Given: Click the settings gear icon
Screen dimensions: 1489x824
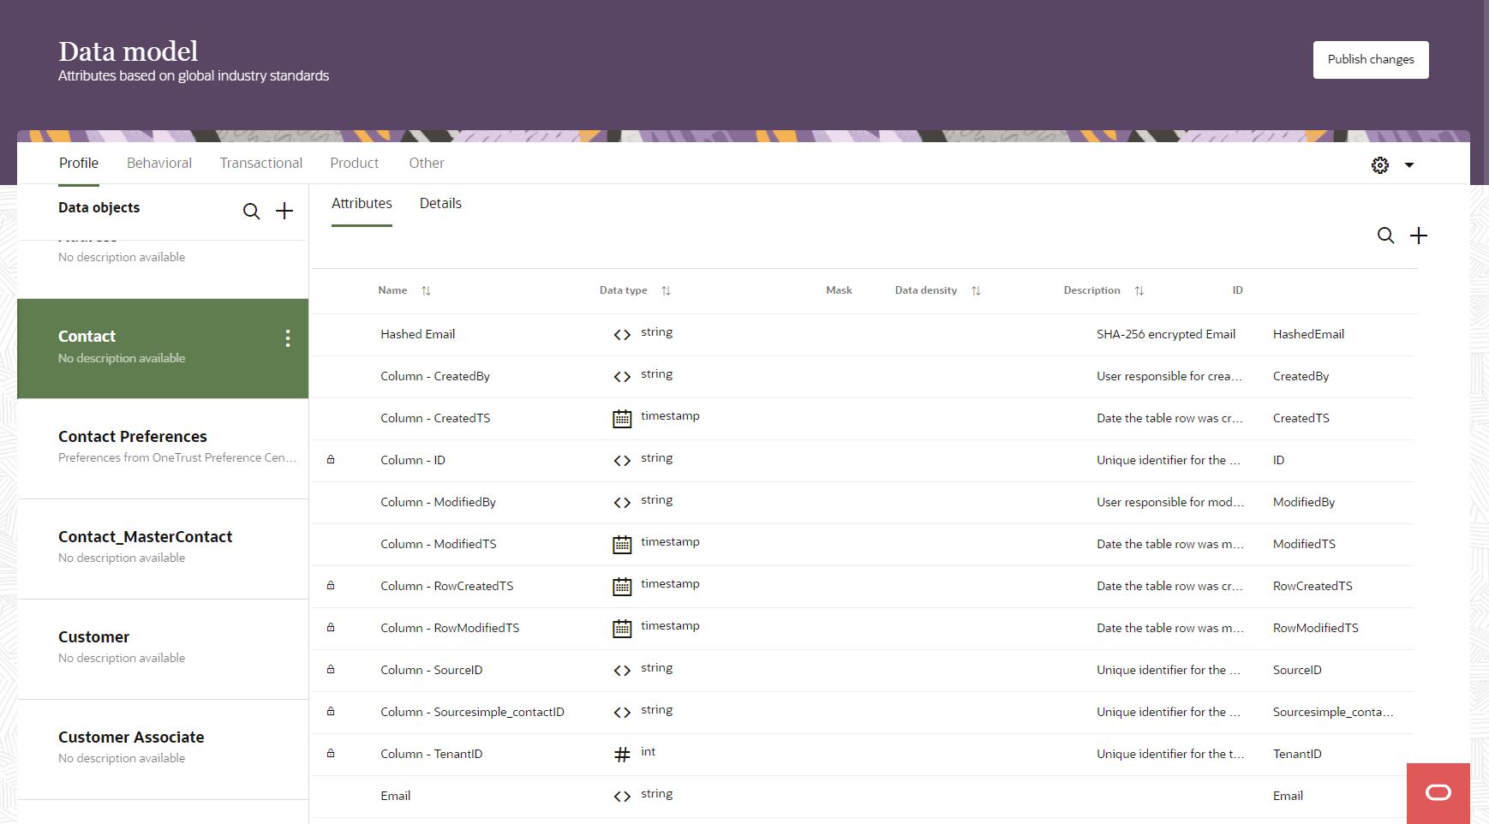Looking at the screenshot, I should [1379, 165].
